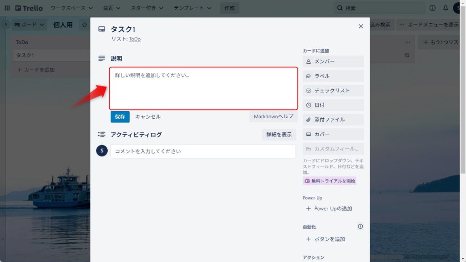
Task: Open タスク1 card in ToDo list
Action: (x=52, y=55)
